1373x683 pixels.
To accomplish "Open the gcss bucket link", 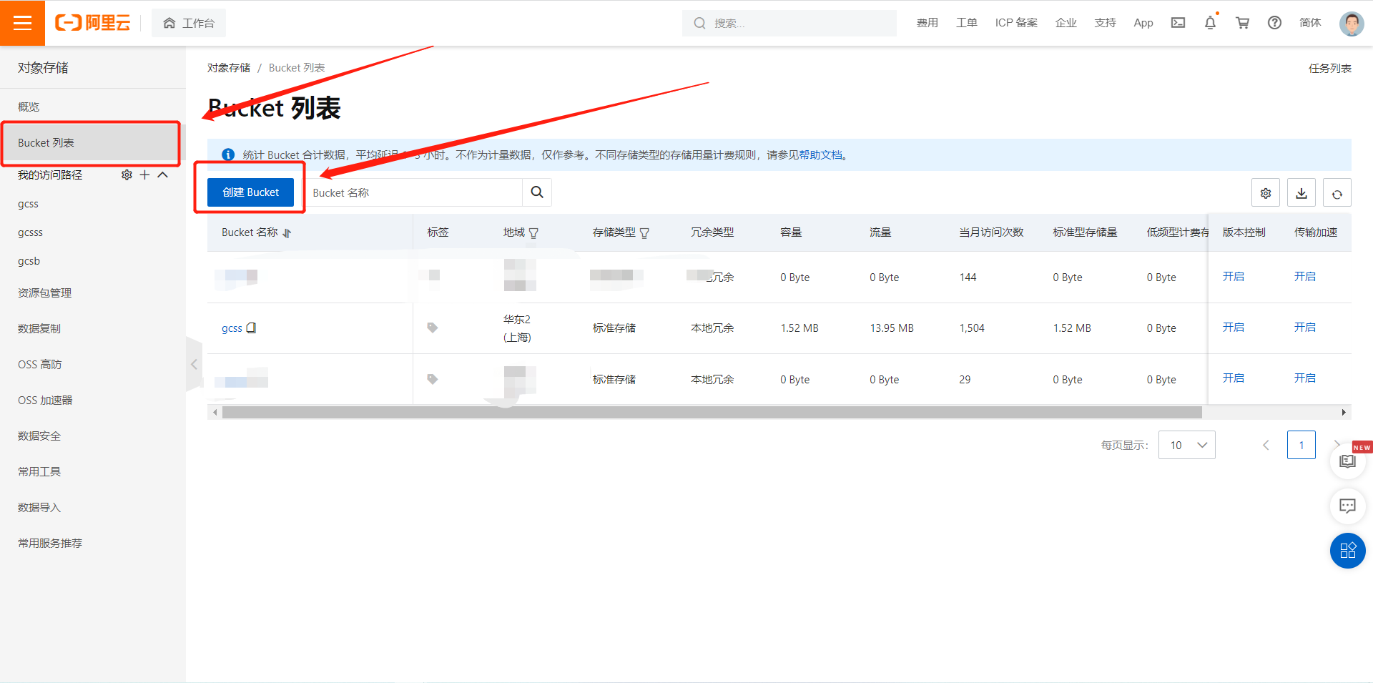I will [x=232, y=328].
